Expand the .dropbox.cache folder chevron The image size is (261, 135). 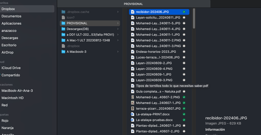pyautogui.click(x=118, y=12)
